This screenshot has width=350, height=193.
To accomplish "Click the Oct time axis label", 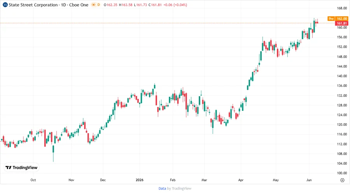I will click(x=33, y=180).
